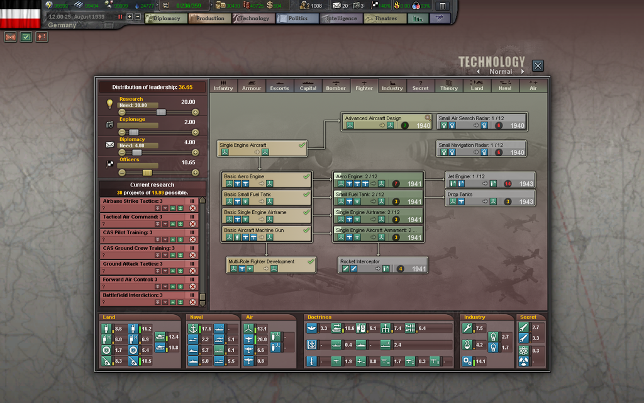Click the Industry wrench icon showing 7.5
The image size is (644, 403).
click(x=467, y=328)
